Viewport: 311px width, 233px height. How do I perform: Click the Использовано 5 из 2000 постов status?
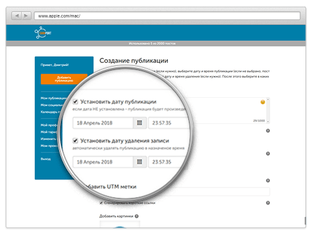tap(152, 44)
